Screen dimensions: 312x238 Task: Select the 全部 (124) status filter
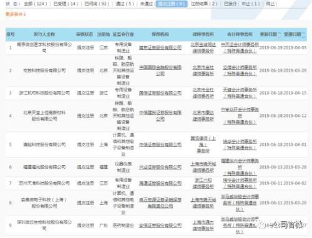pos(36,4)
